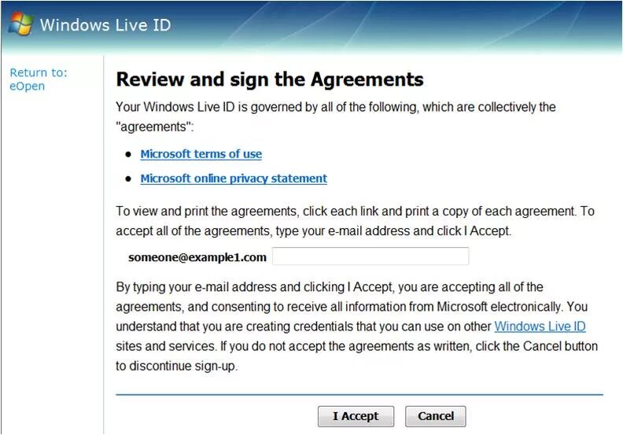Open the Microsoft online privacy statement link
The image size is (623, 435).
(x=234, y=179)
